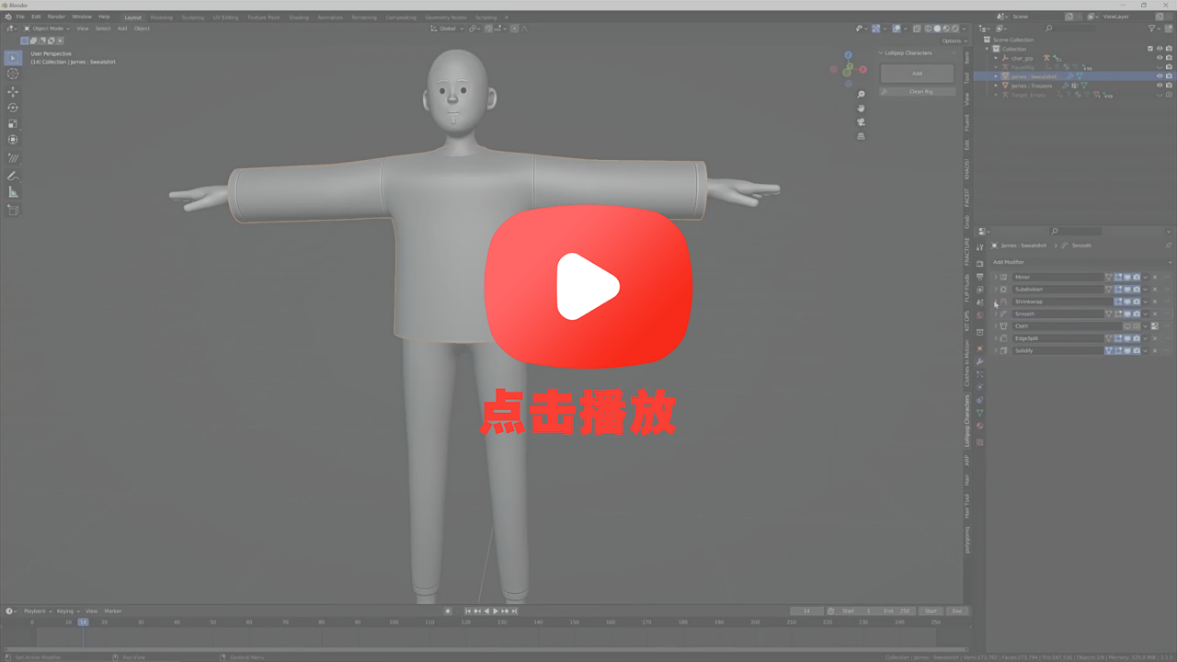Hide char_grp in viewport via eye icon
Image resolution: width=1177 pixels, height=662 pixels.
[x=1159, y=58]
